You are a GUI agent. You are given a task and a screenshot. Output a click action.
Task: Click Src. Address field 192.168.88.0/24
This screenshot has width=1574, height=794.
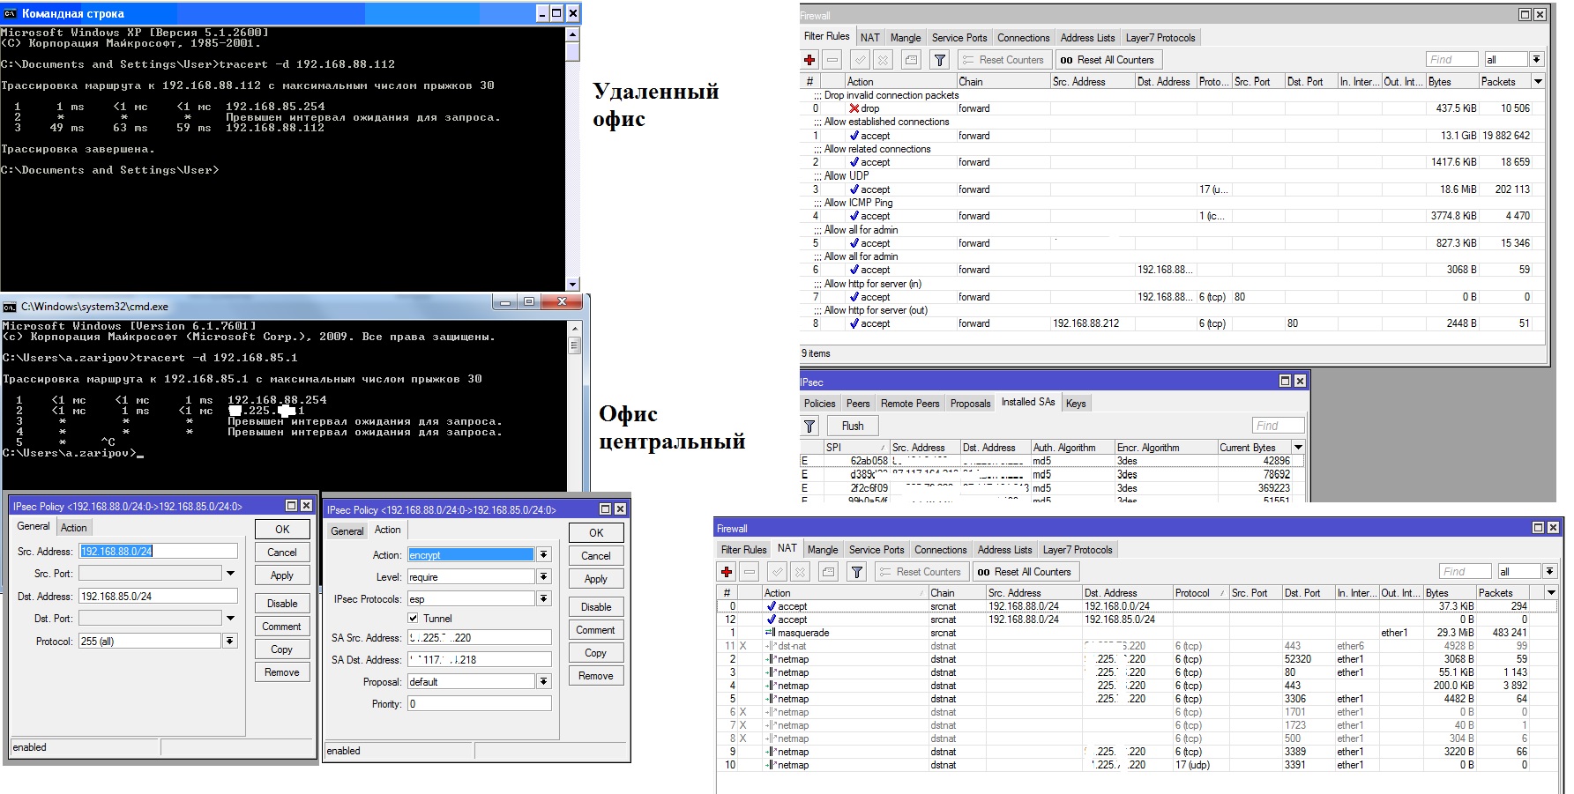coord(158,551)
